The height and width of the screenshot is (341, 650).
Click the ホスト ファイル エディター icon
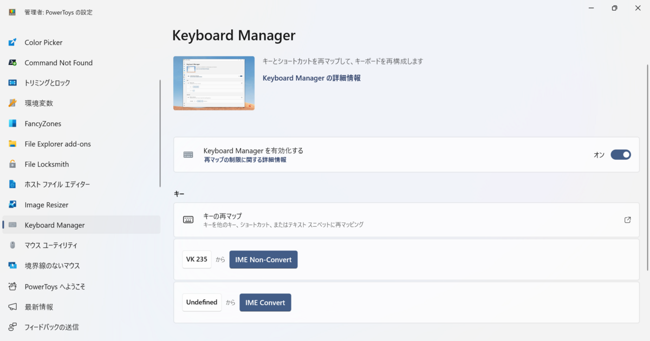click(x=12, y=185)
